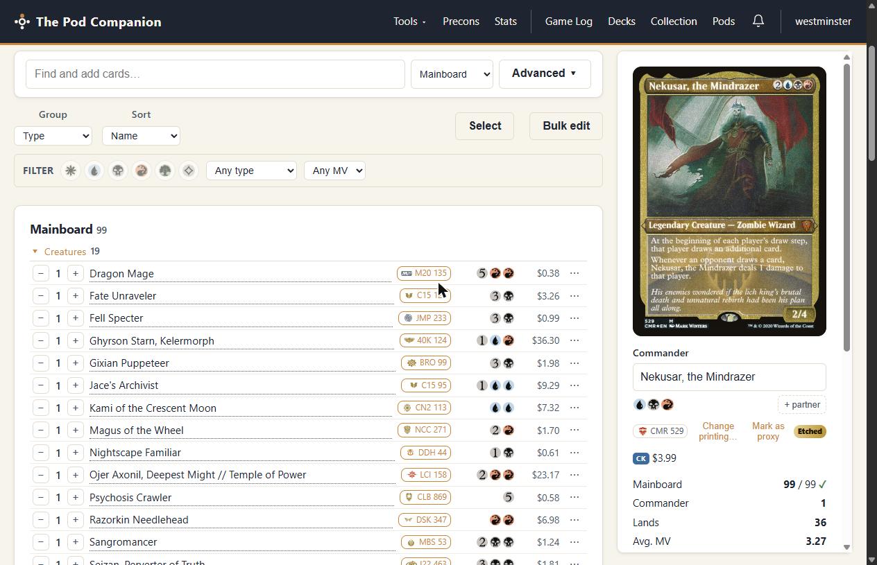Click The Pod Companion logo icon
The height and width of the screenshot is (565, 877).
22,21
